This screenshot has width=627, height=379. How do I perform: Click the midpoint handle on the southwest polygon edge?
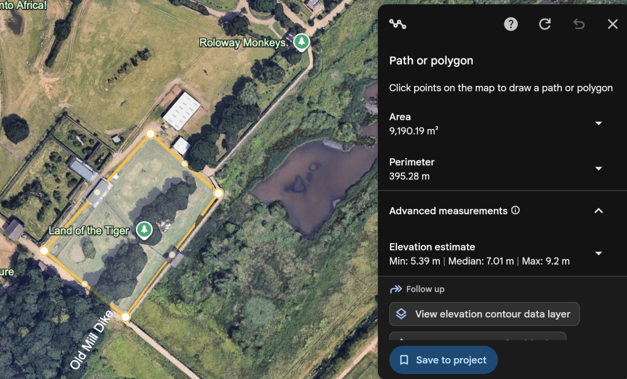(x=85, y=284)
